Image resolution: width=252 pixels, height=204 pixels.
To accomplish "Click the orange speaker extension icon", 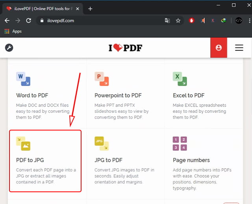I will [203, 20].
